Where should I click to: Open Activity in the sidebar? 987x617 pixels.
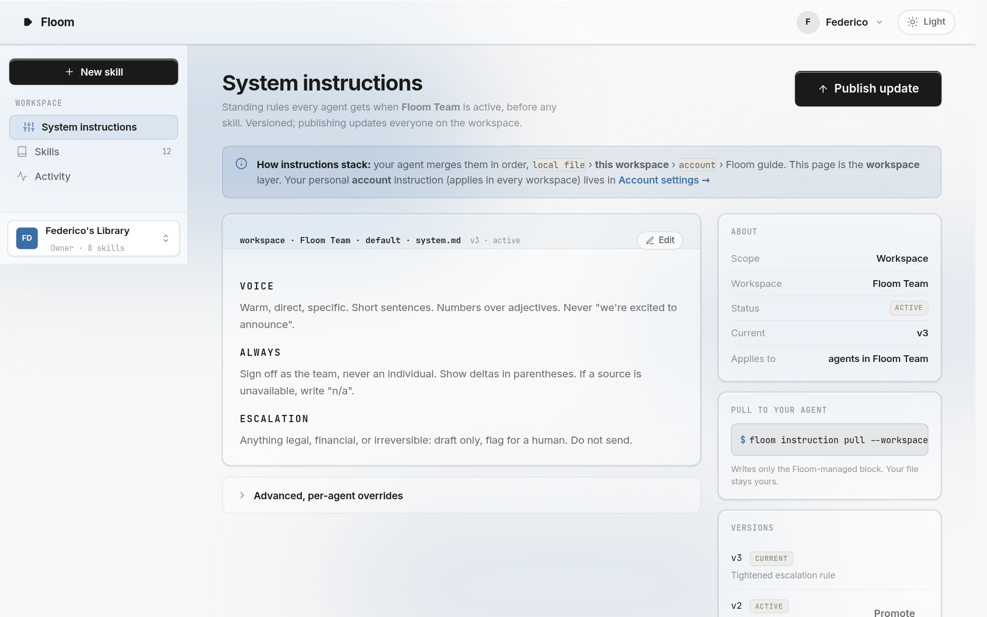[x=94, y=176]
